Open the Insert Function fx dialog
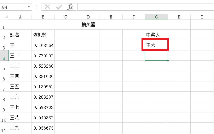The height and width of the screenshot is (134, 214). click(70, 7)
